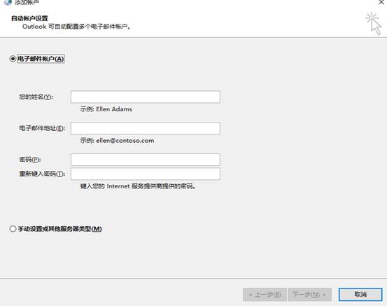
Task: Cancel the account setup with 取消
Action: [360, 294]
